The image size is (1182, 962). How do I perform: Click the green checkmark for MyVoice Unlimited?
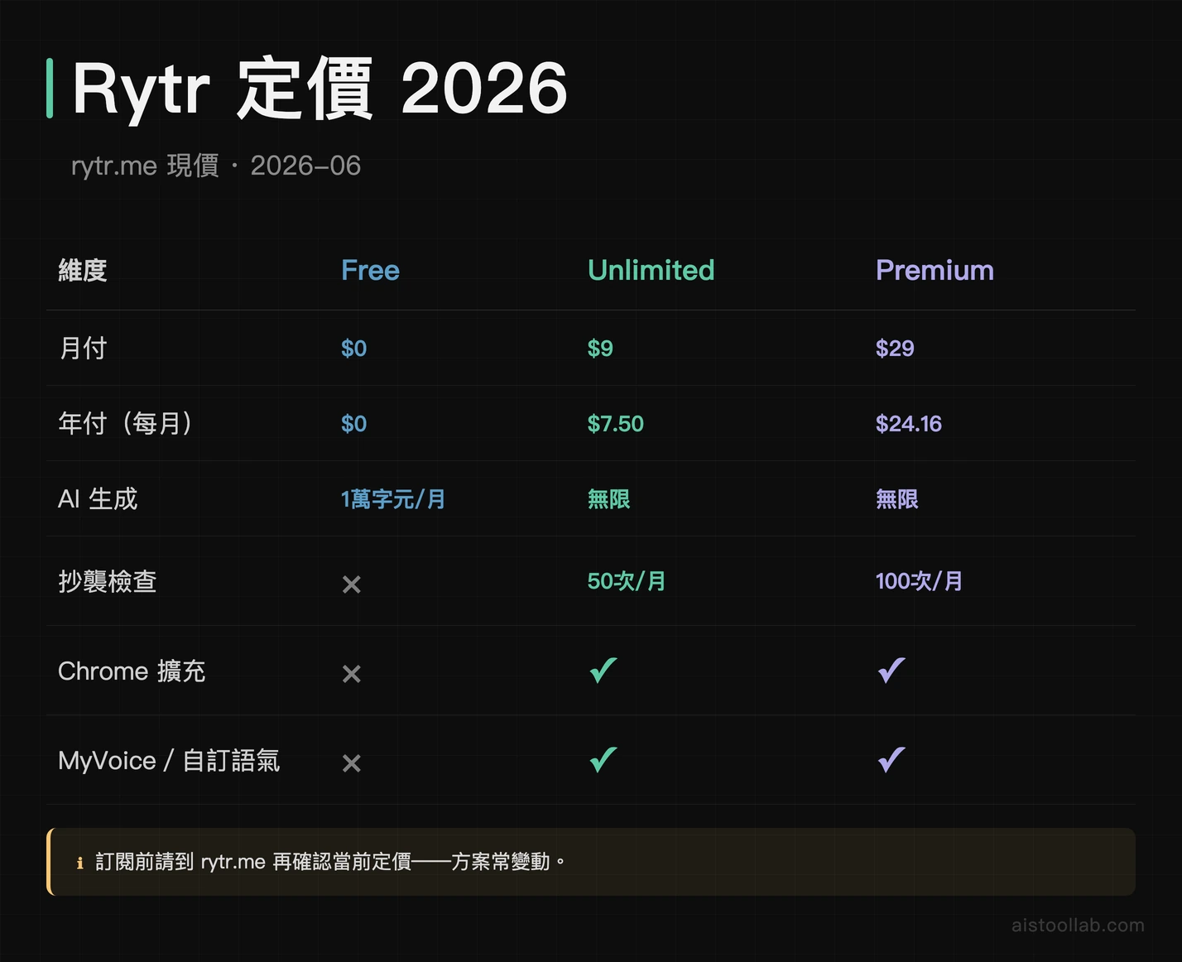[603, 759]
